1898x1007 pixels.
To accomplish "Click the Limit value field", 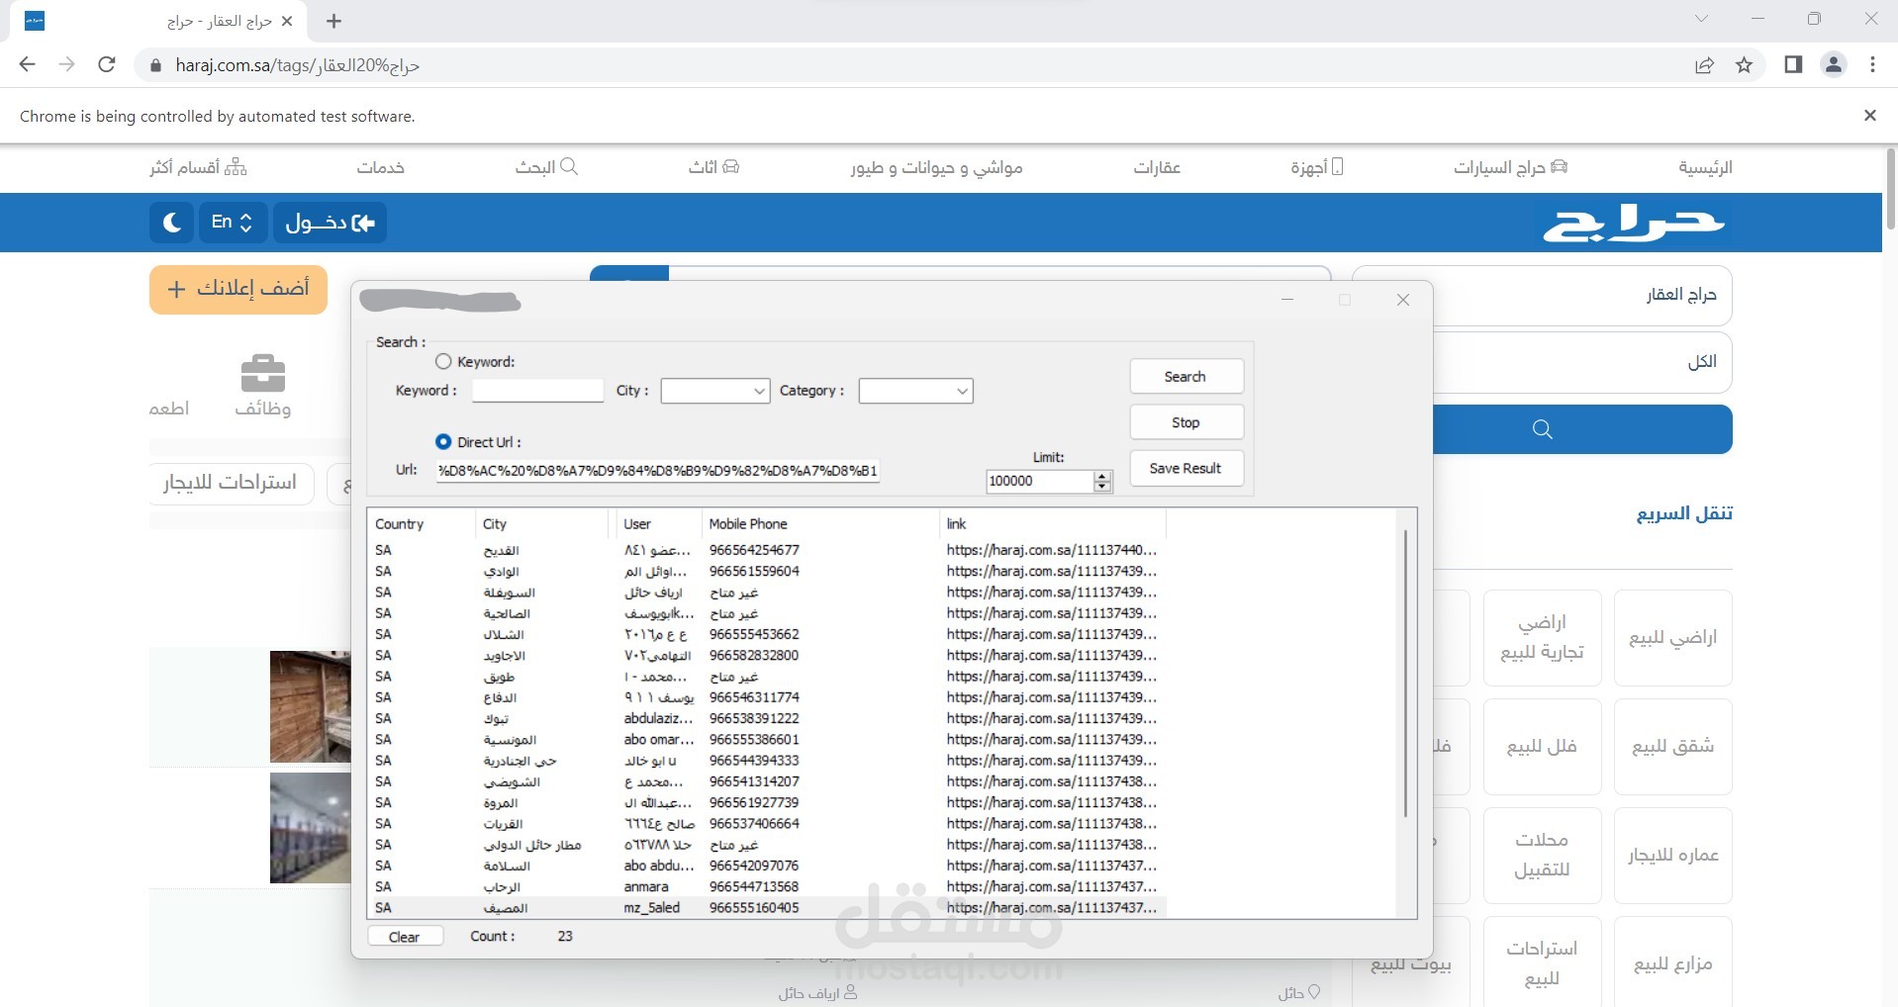I will [x=1040, y=481].
